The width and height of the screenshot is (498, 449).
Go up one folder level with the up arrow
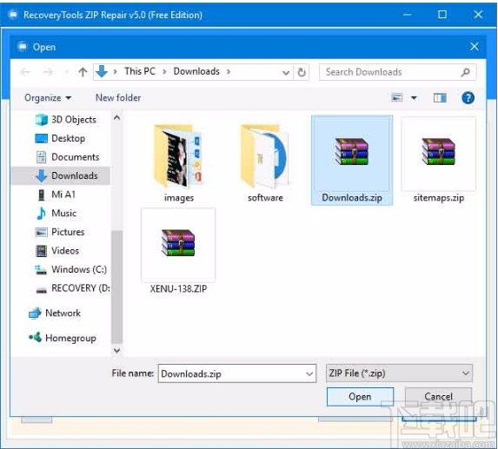click(83, 72)
